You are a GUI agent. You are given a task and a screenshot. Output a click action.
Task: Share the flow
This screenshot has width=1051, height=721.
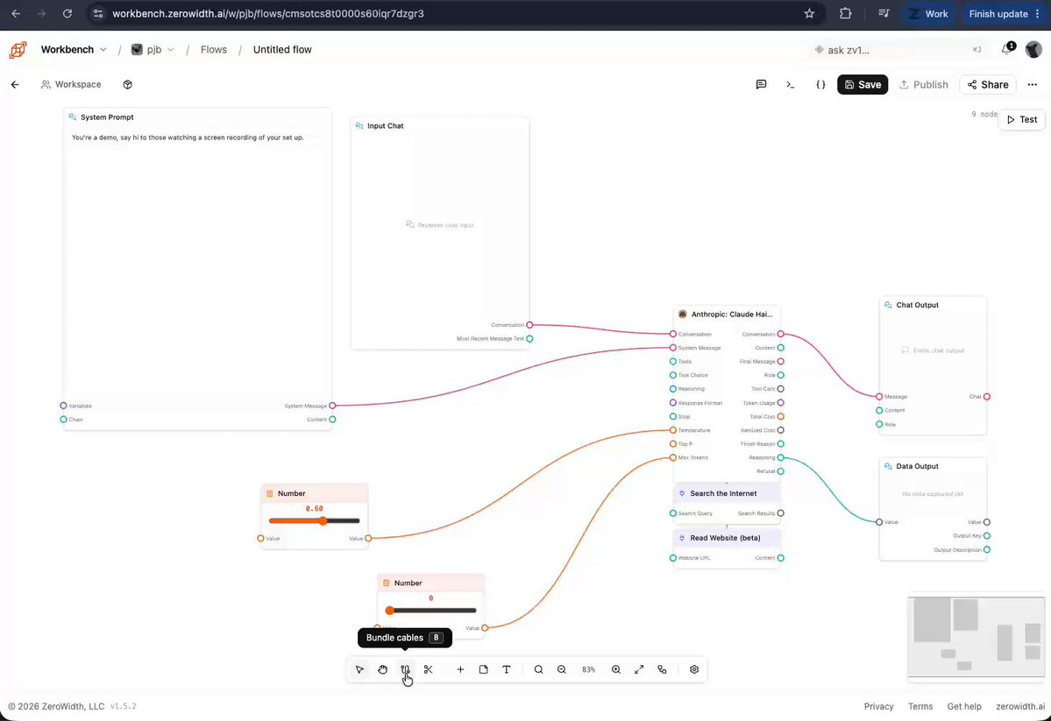pos(988,84)
